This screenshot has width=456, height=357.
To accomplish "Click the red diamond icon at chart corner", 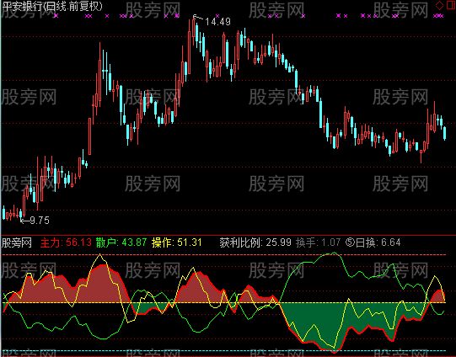I will [440, 5].
